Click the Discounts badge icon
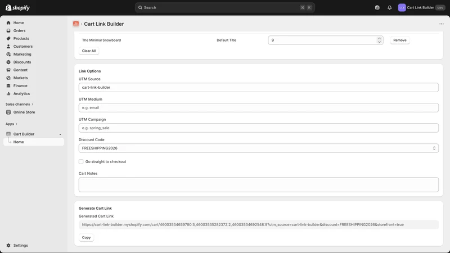450x253 pixels. point(8,62)
